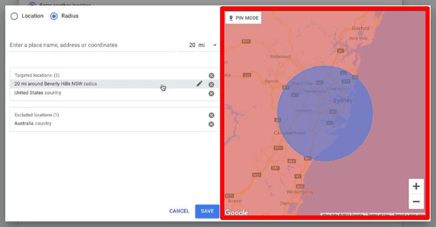Select United States country row
The width and height of the screenshot is (436, 227).
point(115,93)
